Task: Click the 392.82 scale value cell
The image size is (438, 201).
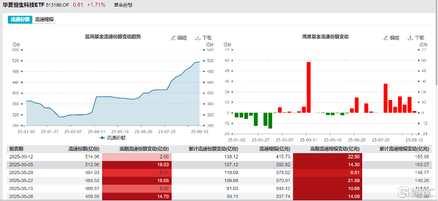Action: click(283, 164)
